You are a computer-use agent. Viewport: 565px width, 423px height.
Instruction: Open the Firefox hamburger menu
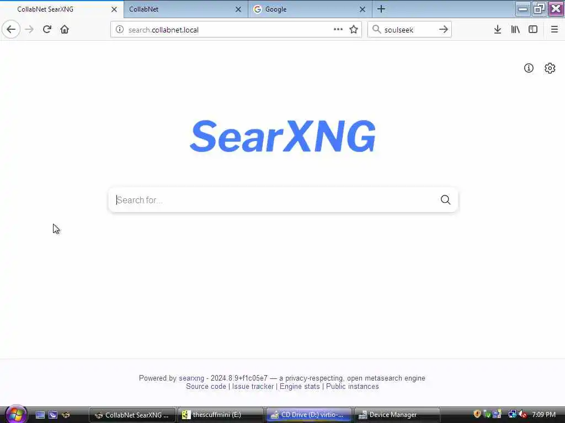(554, 30)
